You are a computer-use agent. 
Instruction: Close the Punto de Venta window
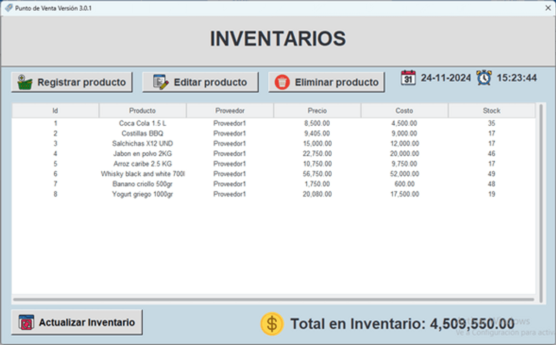pyautogui.click(x=548, y=8)
